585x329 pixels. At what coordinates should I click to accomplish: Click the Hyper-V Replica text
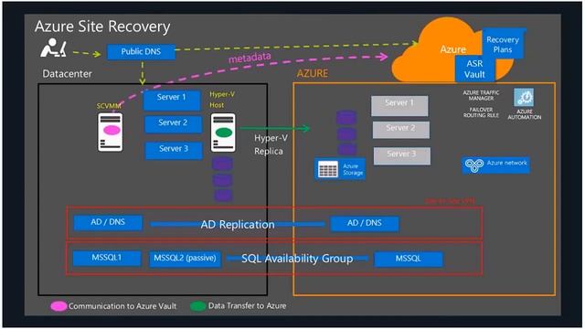271,144
